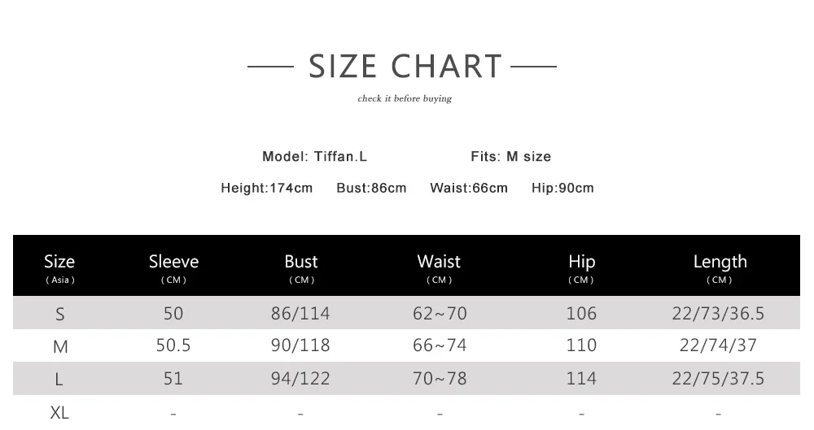The width and height of the screenshot is (814, 430).
Task: Select the M size row label
Action: pos(59,346)
